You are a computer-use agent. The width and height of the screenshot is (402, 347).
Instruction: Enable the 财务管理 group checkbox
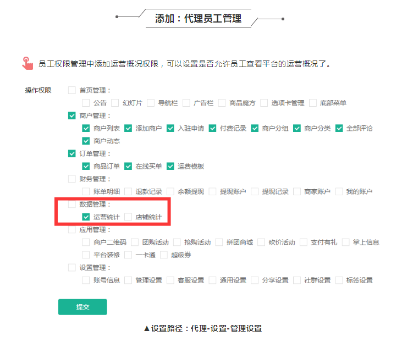[x=72, y=179]
